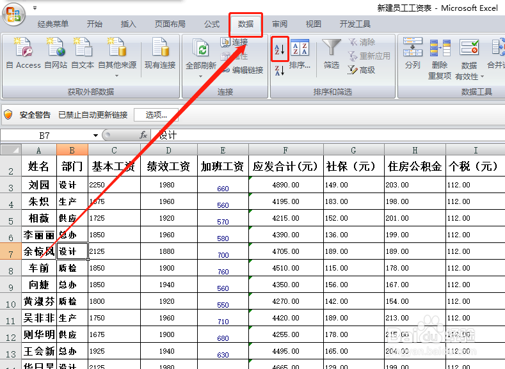The image size is (505, 369).
Task: Click the 4890.00 total cell
Action: point(285,185)
